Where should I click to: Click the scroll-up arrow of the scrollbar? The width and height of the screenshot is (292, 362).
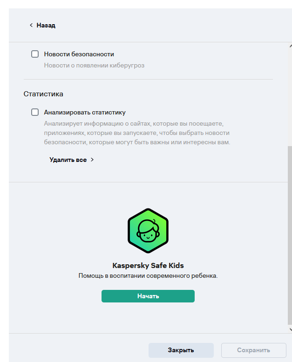[x=290, y=46]
